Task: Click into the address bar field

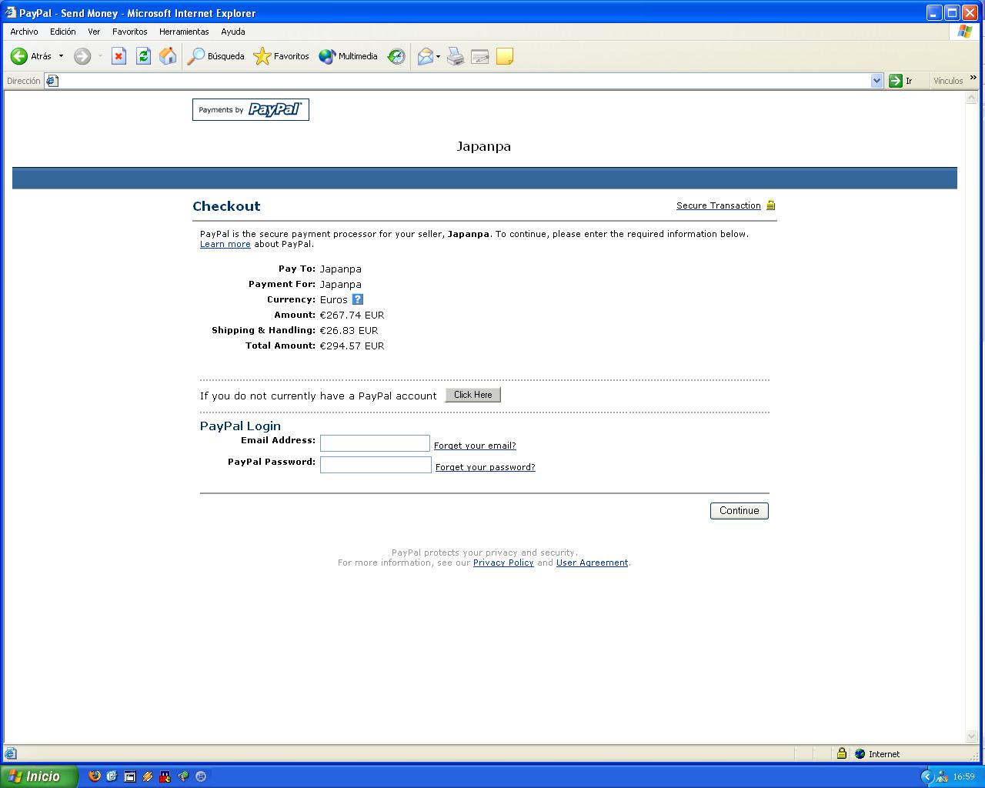Action: tap(464, 81)
